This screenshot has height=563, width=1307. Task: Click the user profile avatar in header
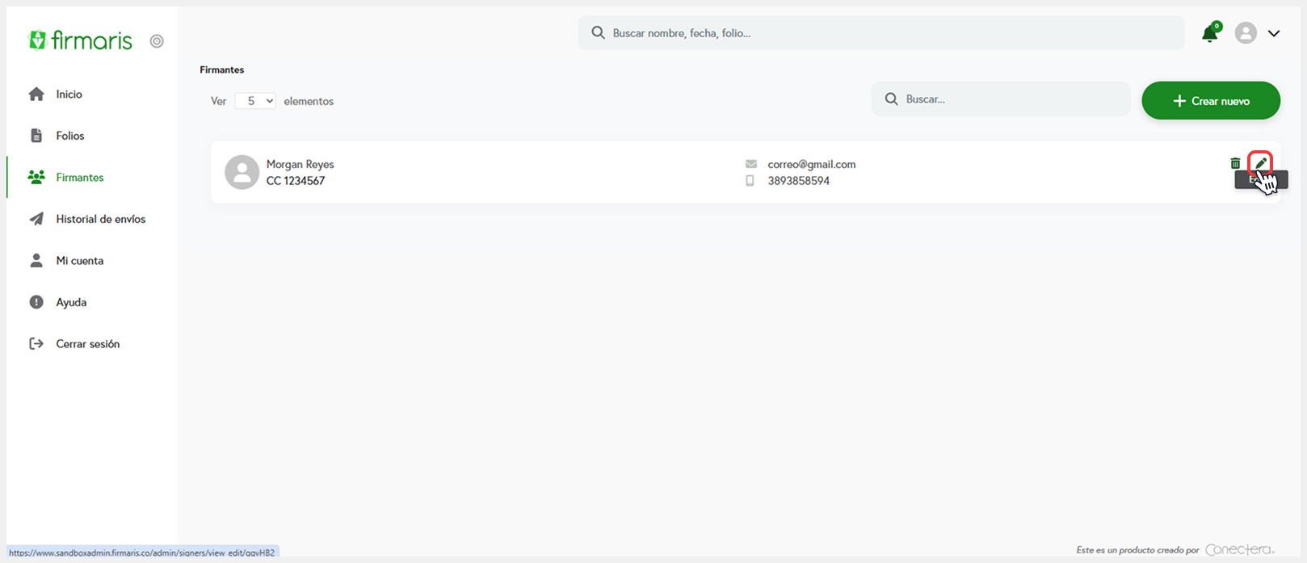pyautogui.click(x=1246, y=33)
